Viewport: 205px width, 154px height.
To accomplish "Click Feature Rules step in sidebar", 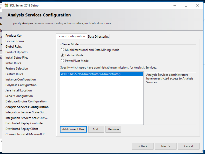I will click(14, 74).
